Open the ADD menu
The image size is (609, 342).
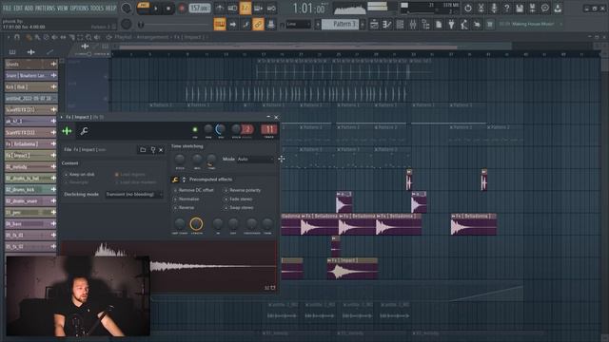29,9
